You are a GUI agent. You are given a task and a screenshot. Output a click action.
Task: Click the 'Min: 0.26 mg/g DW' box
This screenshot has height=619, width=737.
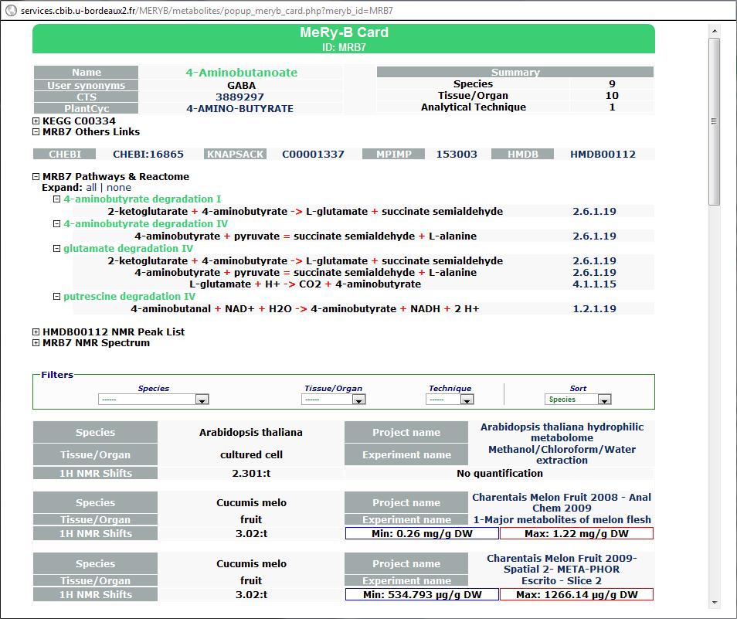[x=422, y=533]
